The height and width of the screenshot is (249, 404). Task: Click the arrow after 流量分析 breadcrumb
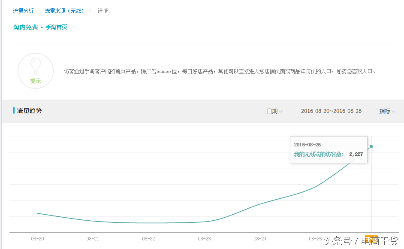coord(36,11)
